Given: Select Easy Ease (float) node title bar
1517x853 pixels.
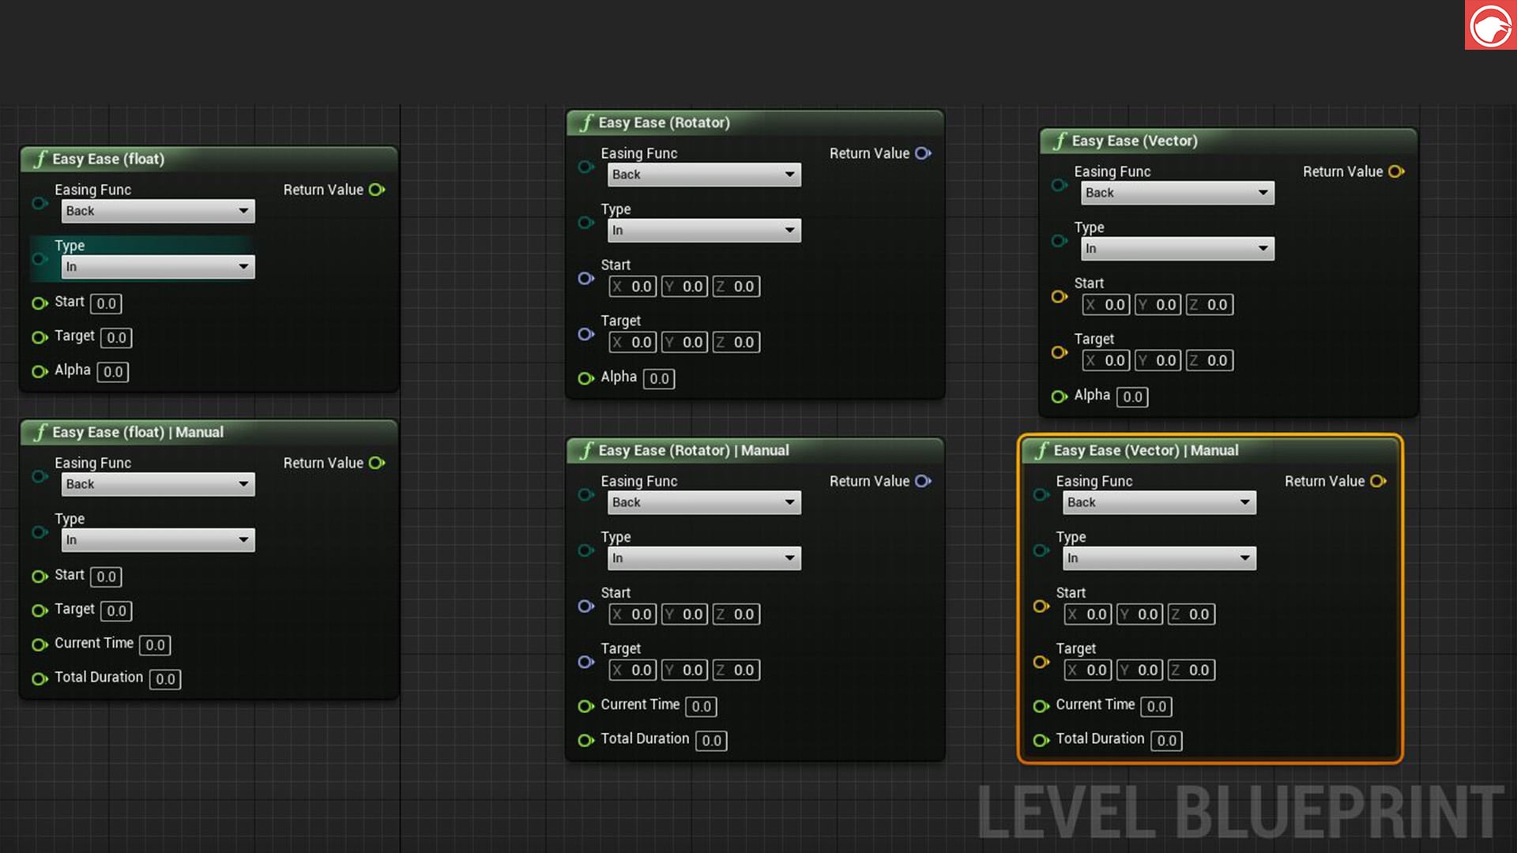Looking at the screenshot, I should (108, 159).
